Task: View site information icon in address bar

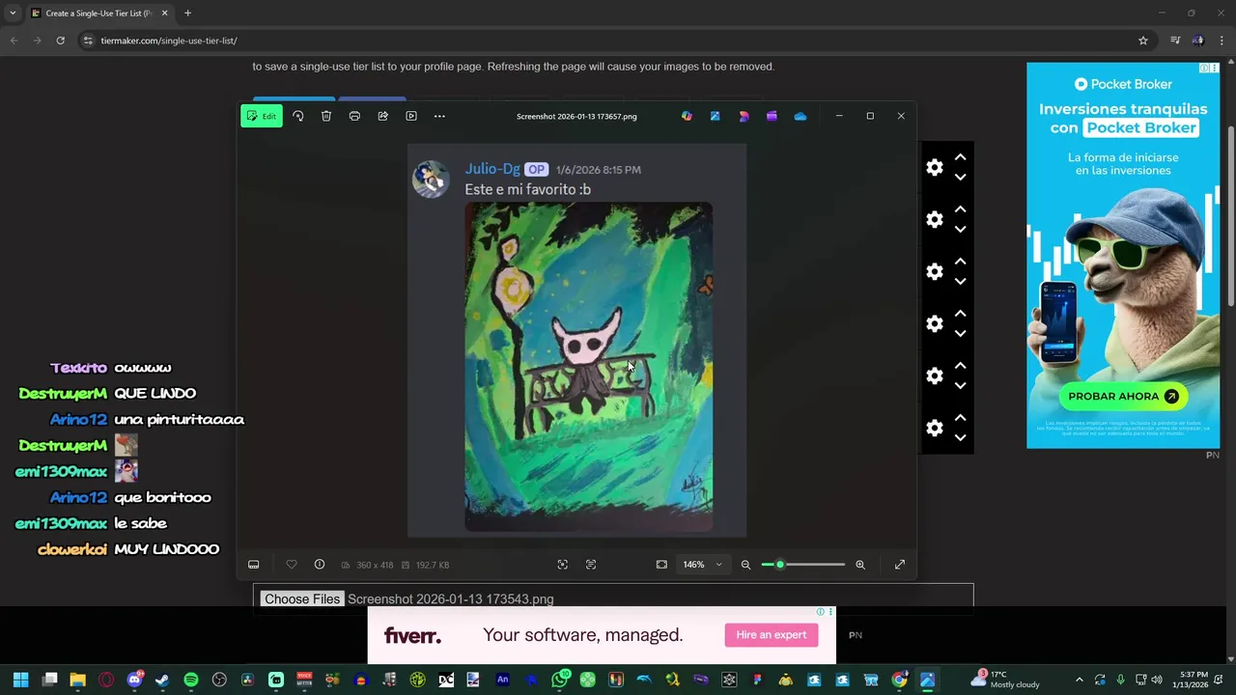Action: coord(88,41)
